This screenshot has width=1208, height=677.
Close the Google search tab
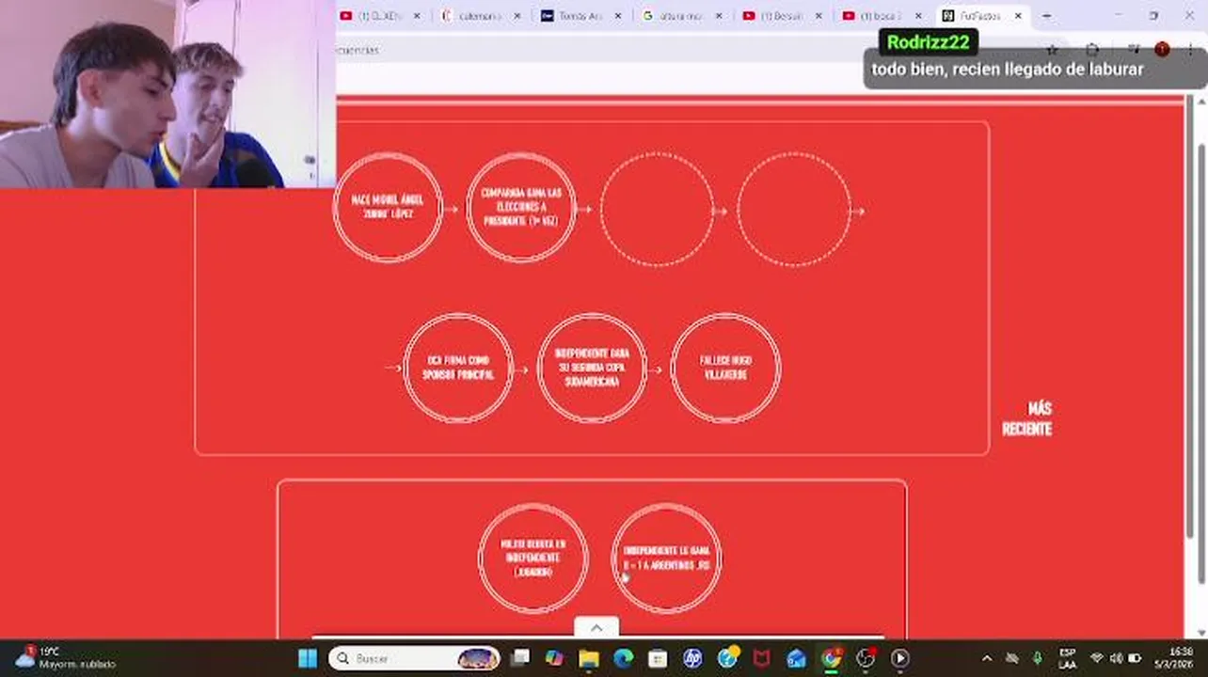(x=720, y=16)
